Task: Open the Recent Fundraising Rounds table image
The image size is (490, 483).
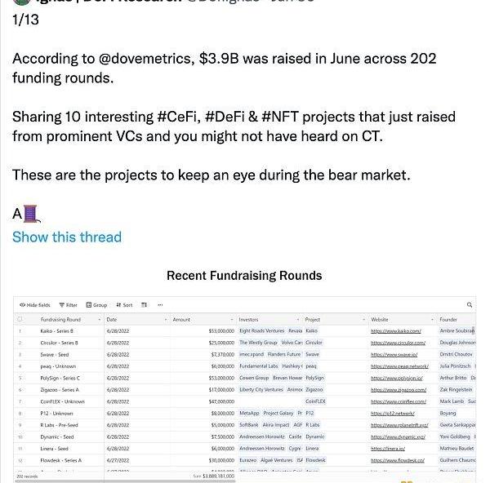Action: tap(244, 383)
